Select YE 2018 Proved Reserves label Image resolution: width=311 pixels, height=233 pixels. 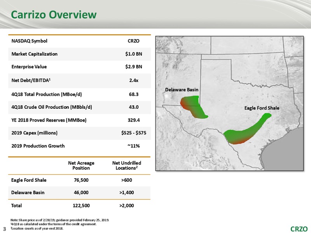pos(49,120)
